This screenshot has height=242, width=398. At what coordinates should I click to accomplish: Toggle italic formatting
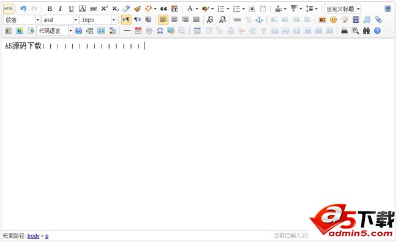pyautogui.click(x=60, y=9)
